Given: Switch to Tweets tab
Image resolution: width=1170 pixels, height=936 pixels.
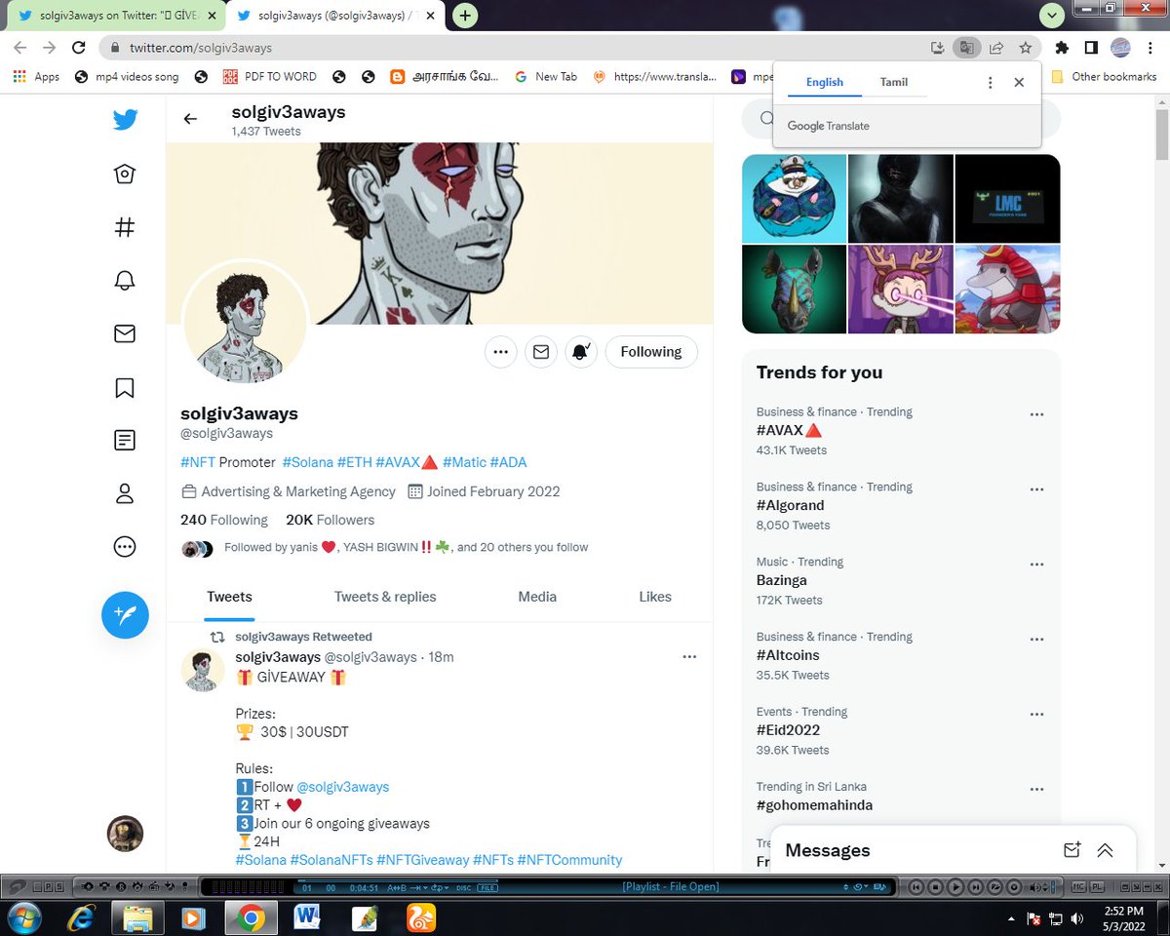Looking at the screenshot, I should coord(229,597).
